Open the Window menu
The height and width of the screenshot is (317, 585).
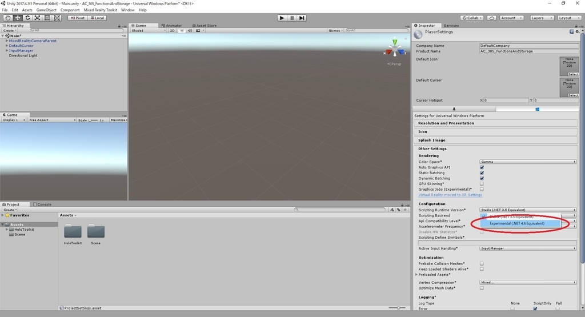(x=127, y=10)
